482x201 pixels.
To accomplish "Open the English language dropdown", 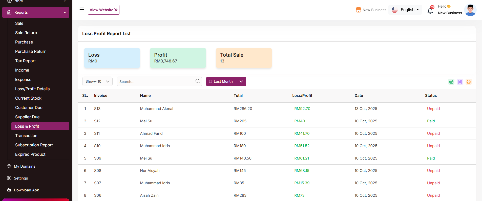I will pyautogui.click(x=405, y=10).
